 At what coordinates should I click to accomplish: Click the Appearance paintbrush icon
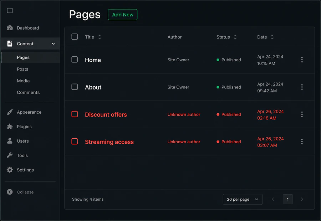10,112
